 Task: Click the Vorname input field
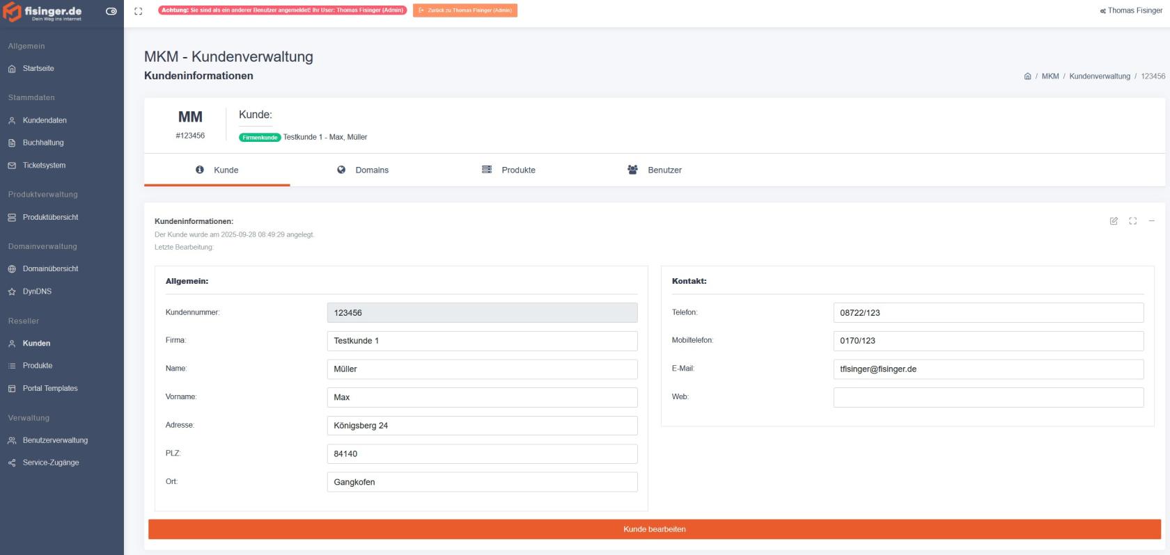coord(482,397)
